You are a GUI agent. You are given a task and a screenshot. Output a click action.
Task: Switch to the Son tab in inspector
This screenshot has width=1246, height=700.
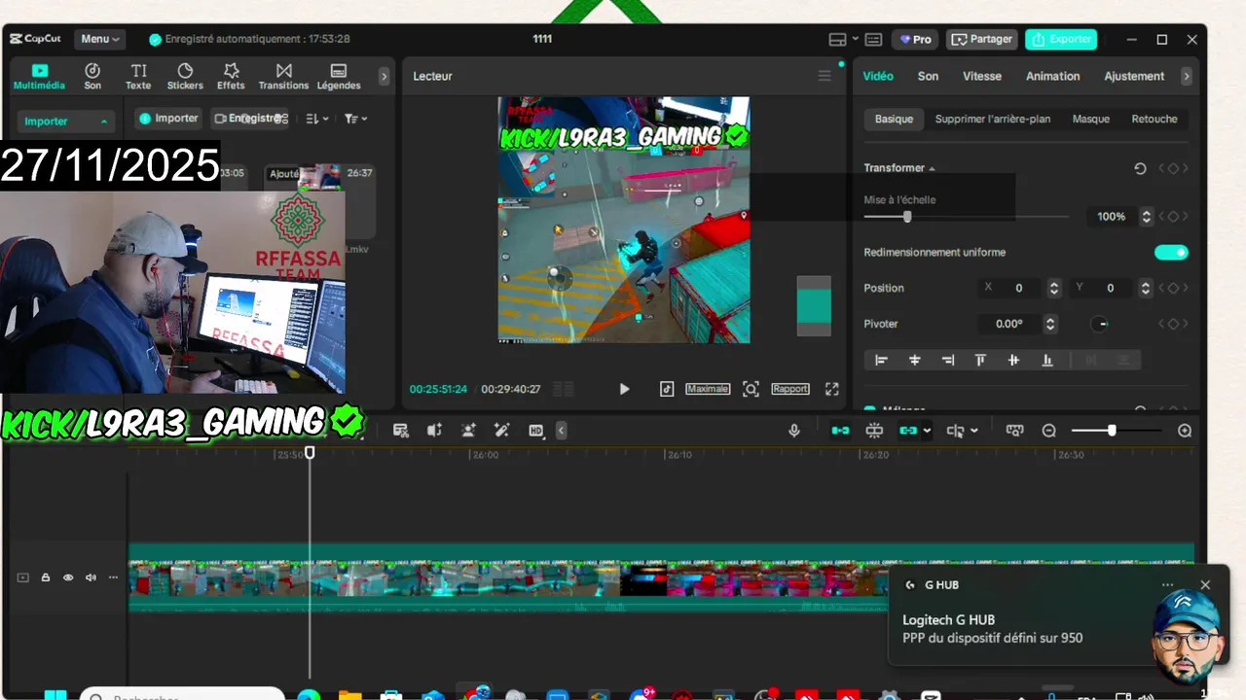tap(928, 76)
